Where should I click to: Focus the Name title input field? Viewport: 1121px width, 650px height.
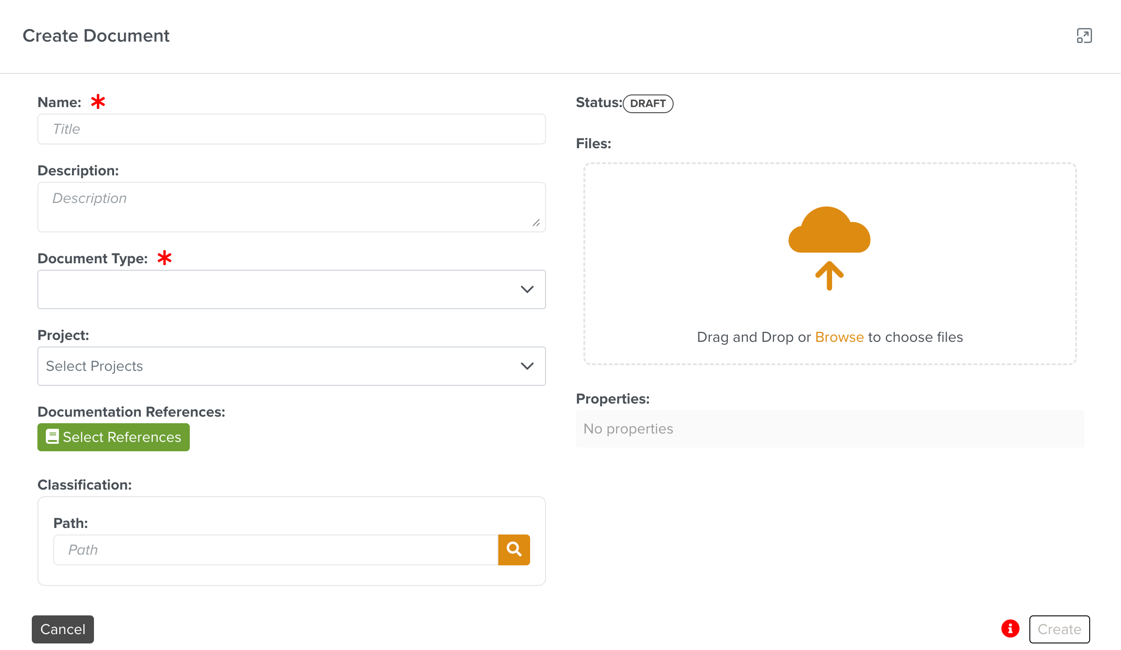tap(291, 129)
